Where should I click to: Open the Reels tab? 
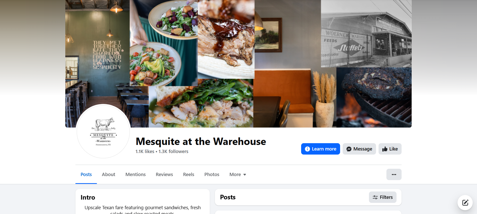(x=189, y=175)
